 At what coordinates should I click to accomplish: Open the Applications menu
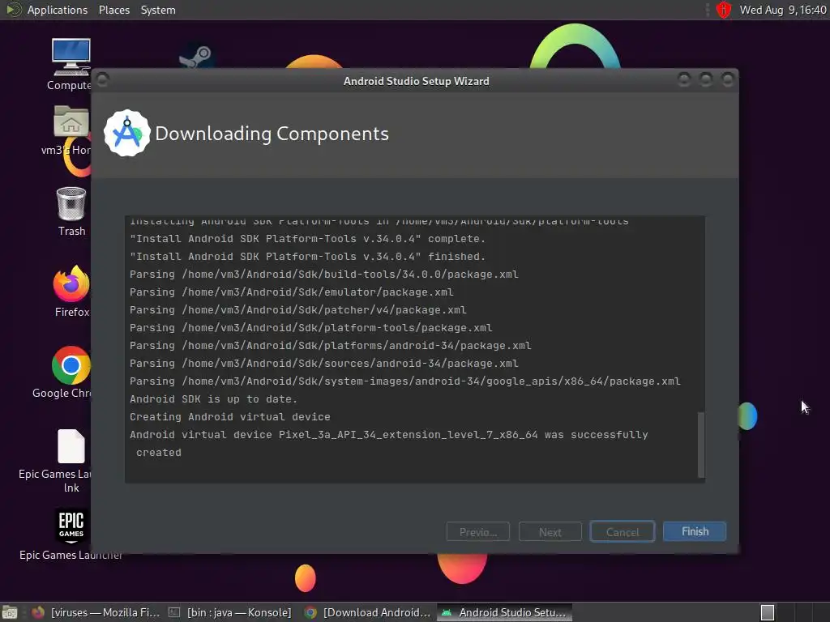pyautogui.click(x=58, y=10)
